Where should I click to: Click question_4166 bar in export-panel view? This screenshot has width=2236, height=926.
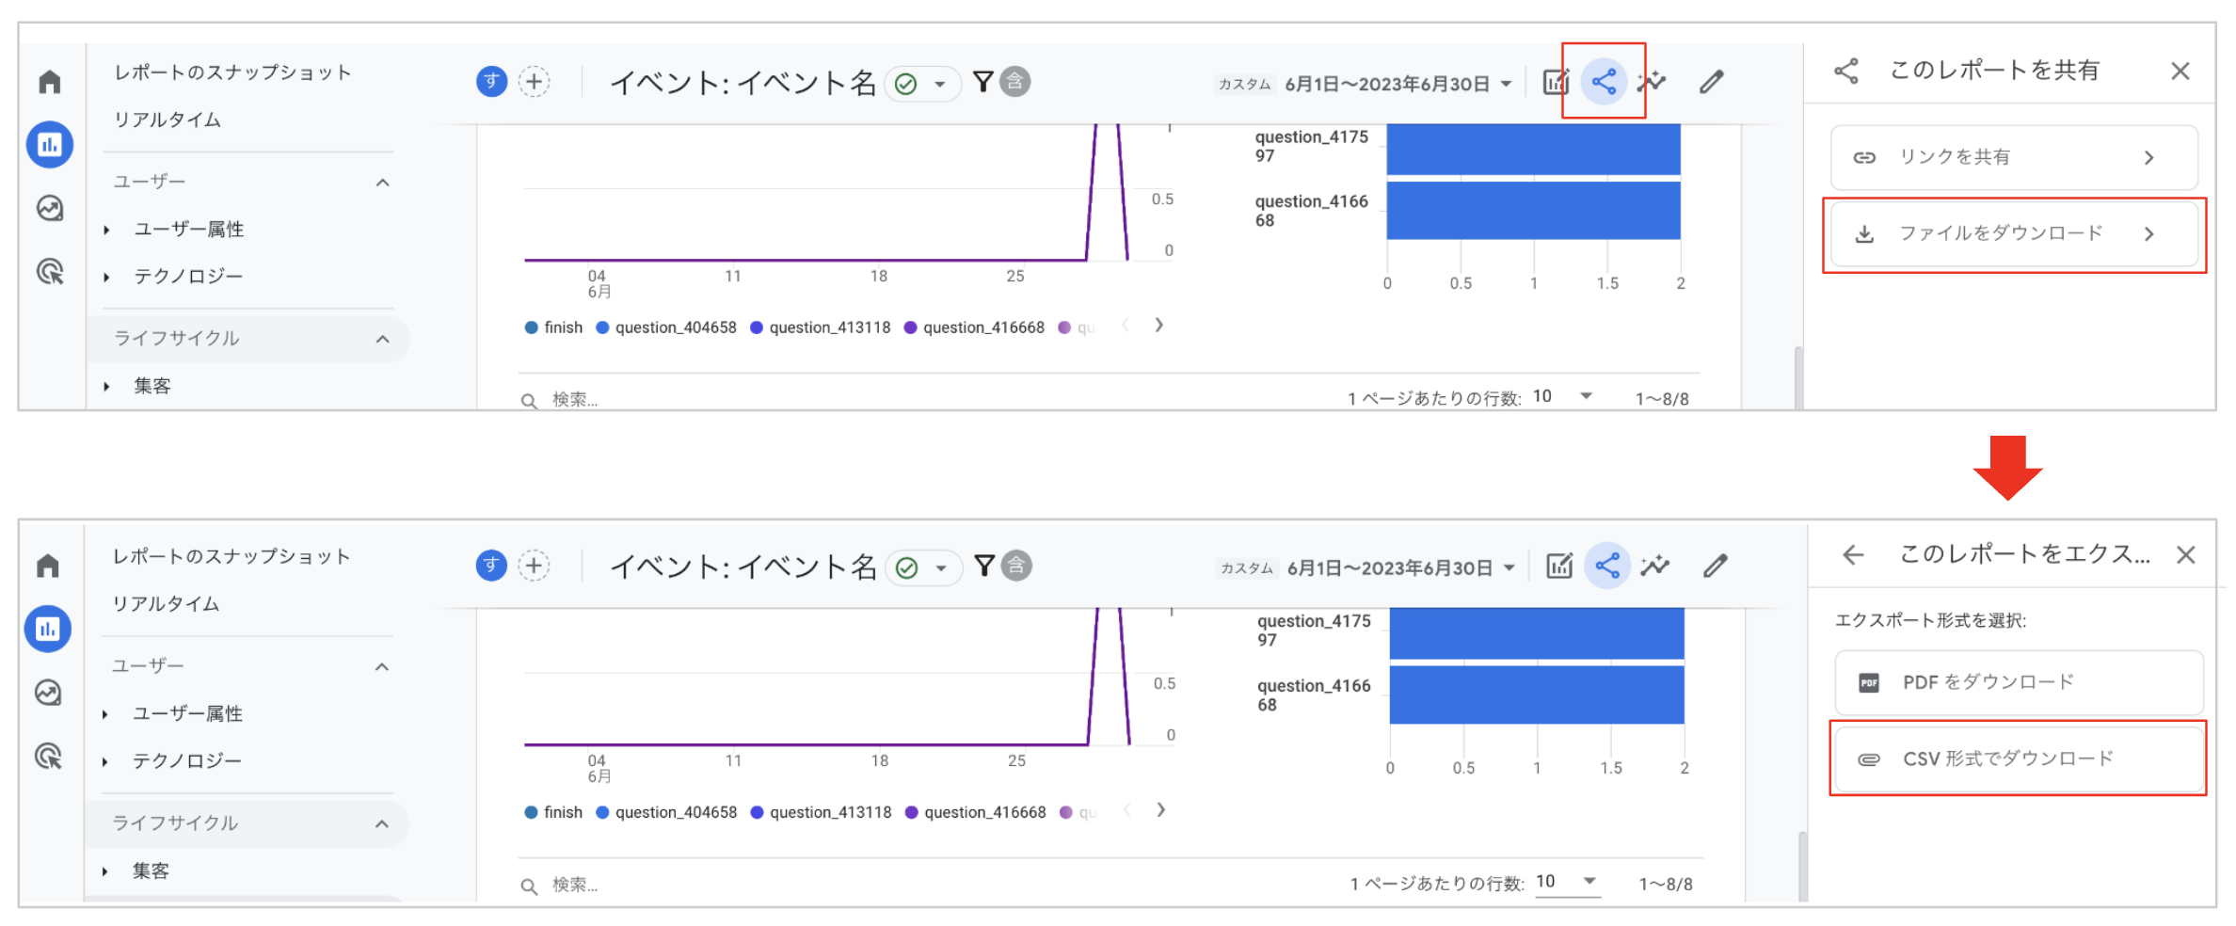click(x=1537, y=694)
